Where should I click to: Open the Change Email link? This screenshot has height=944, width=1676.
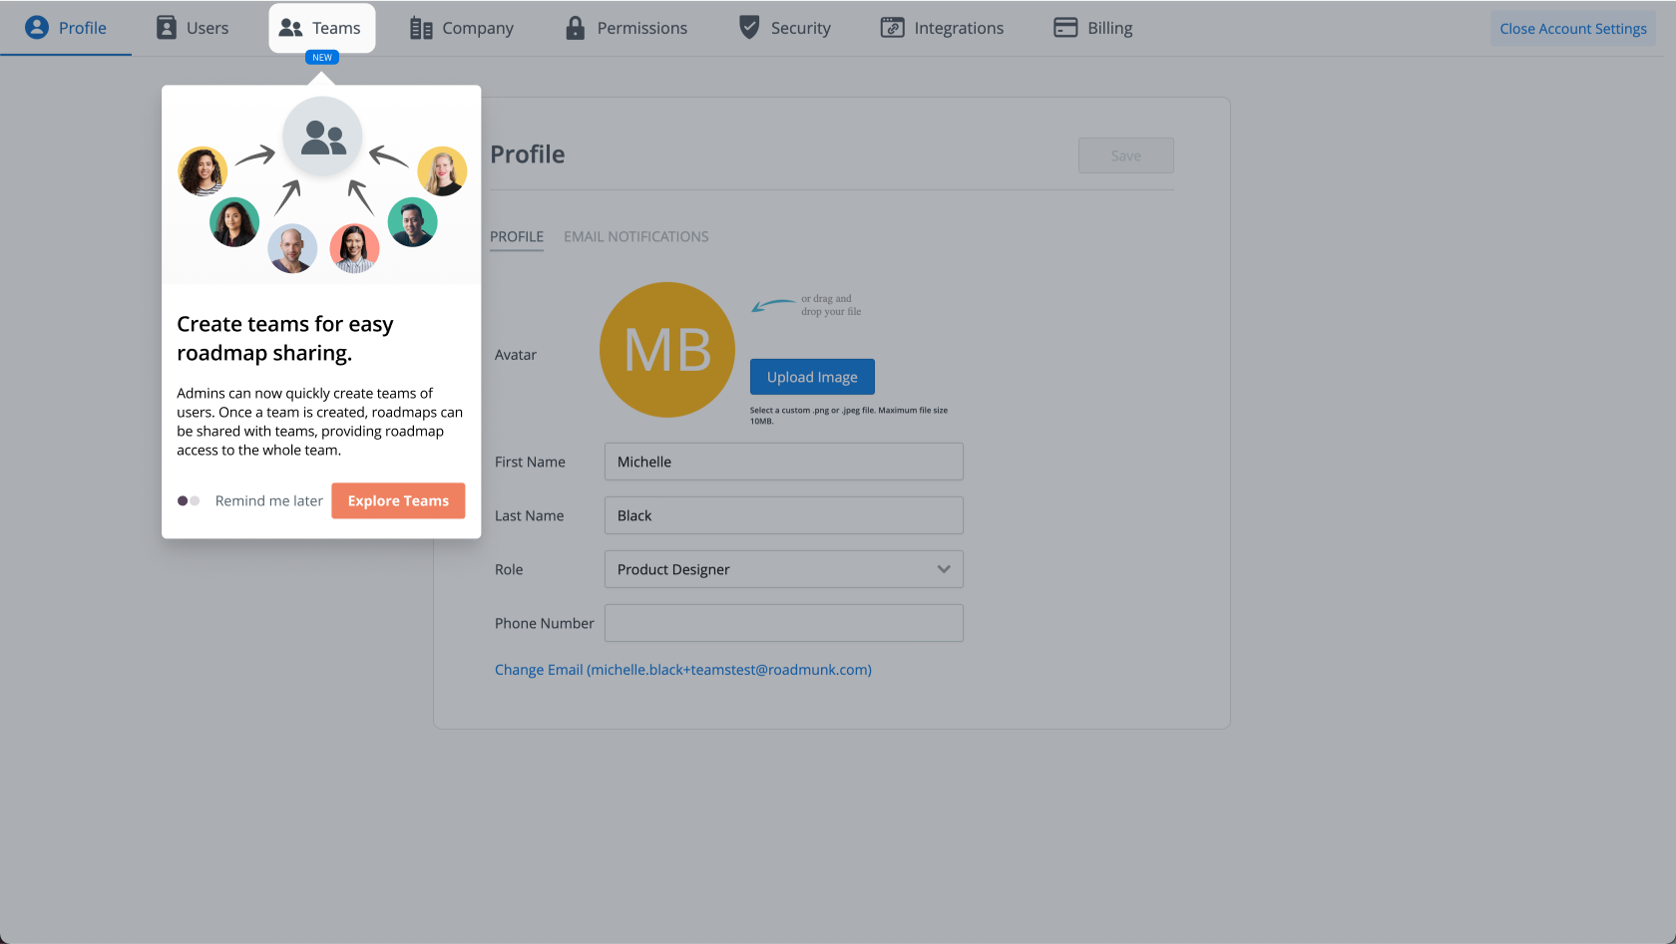(x=682, y=670)
